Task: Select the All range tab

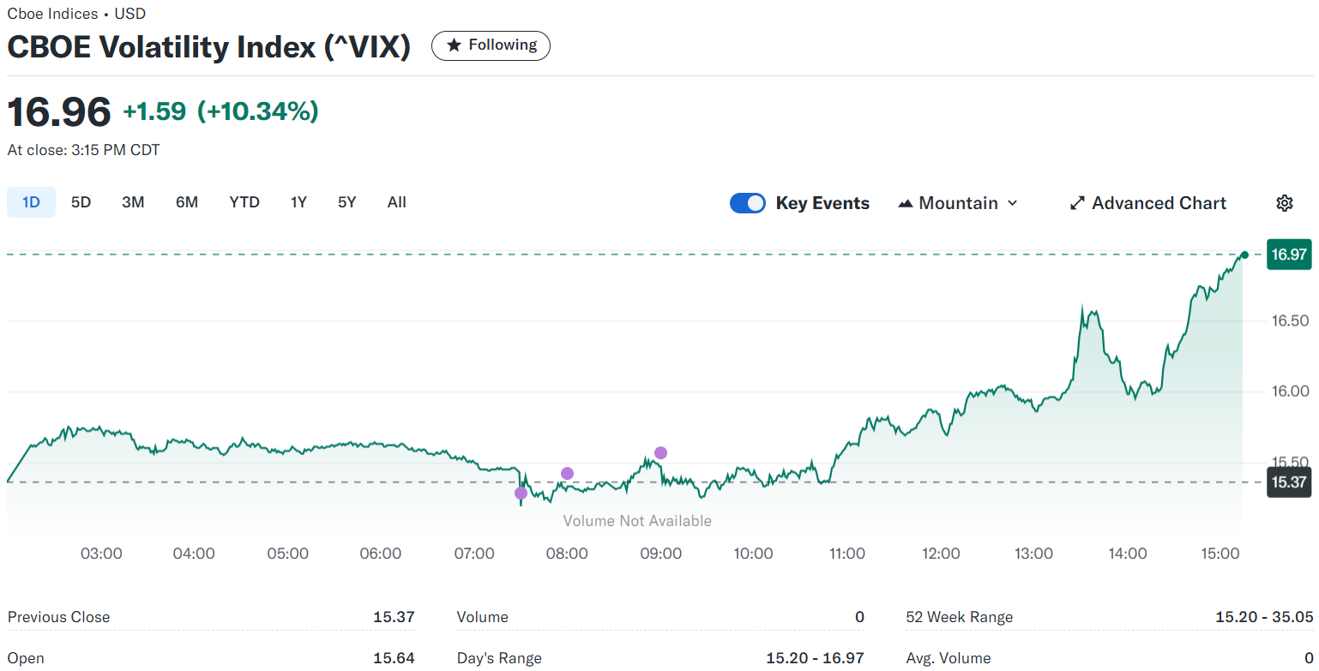Action: (396, 202)
